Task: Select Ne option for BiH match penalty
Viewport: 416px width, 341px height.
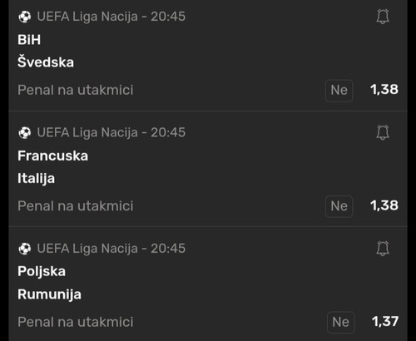Action: (339, 91)
